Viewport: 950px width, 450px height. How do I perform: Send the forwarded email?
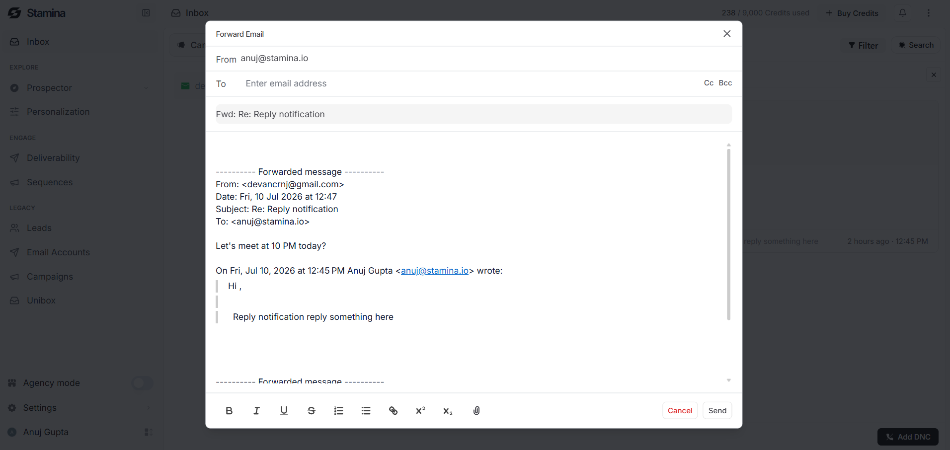tap(717, 410)
